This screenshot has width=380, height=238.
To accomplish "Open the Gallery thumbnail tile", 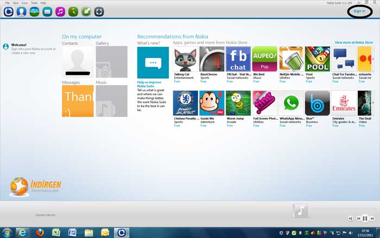I will coord(111,62).
